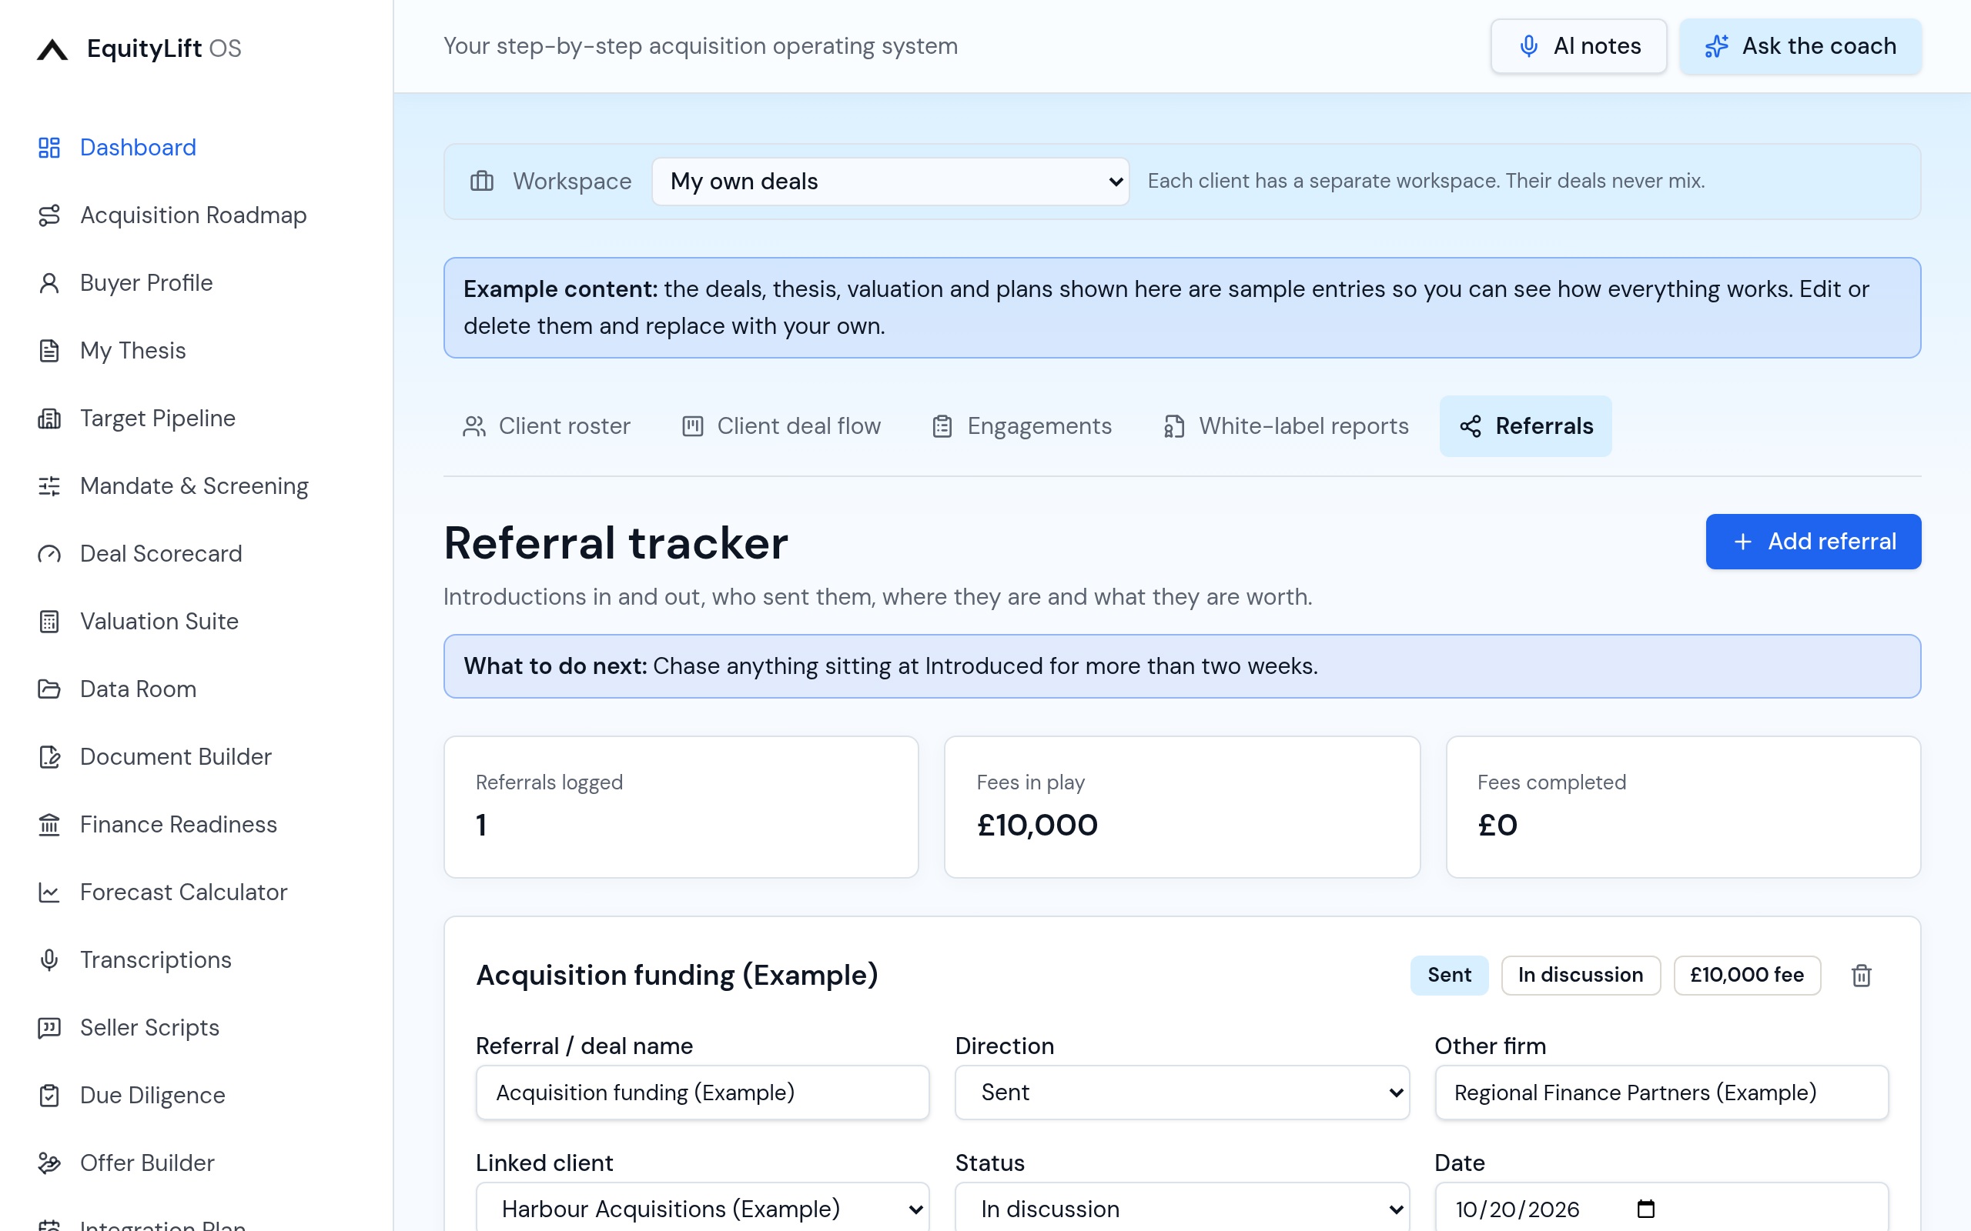1971x1231 pixels.
Task: Click the £10,000 fee badge
Action: 1747,976
